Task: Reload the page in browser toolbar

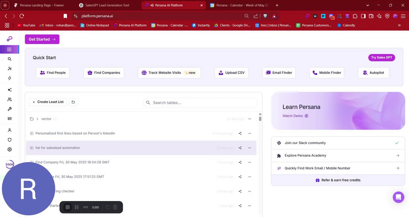Action: click(22, 16)
